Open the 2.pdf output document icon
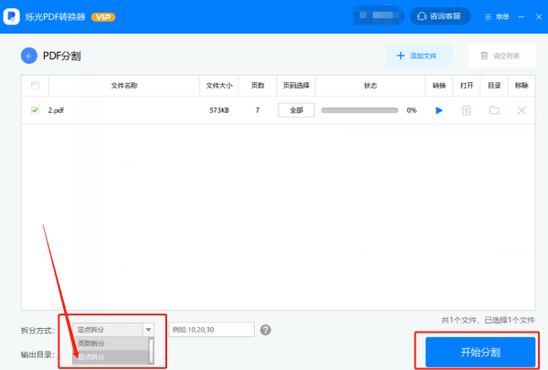The image size is (548, 370). (466, 110)
